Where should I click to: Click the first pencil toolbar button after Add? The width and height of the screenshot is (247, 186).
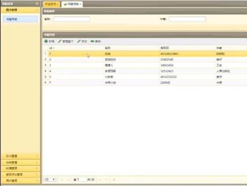(66, 41)
